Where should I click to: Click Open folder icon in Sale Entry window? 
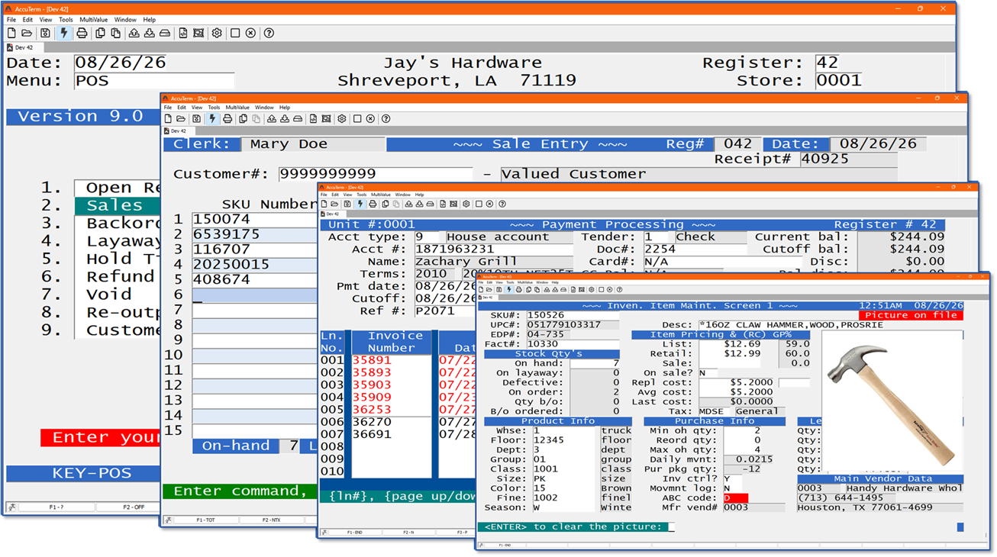181,119
